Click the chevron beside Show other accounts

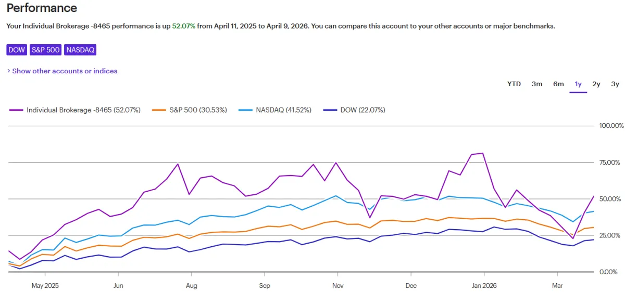(x=9, y=71)
